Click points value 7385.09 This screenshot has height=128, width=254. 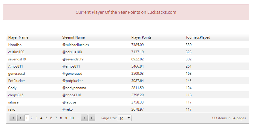tap(137, 45)
